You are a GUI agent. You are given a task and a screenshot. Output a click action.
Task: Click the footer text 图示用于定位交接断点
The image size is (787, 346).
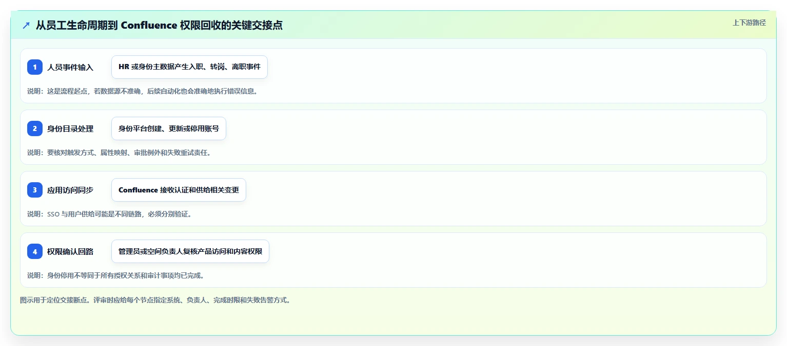[155, 300]
